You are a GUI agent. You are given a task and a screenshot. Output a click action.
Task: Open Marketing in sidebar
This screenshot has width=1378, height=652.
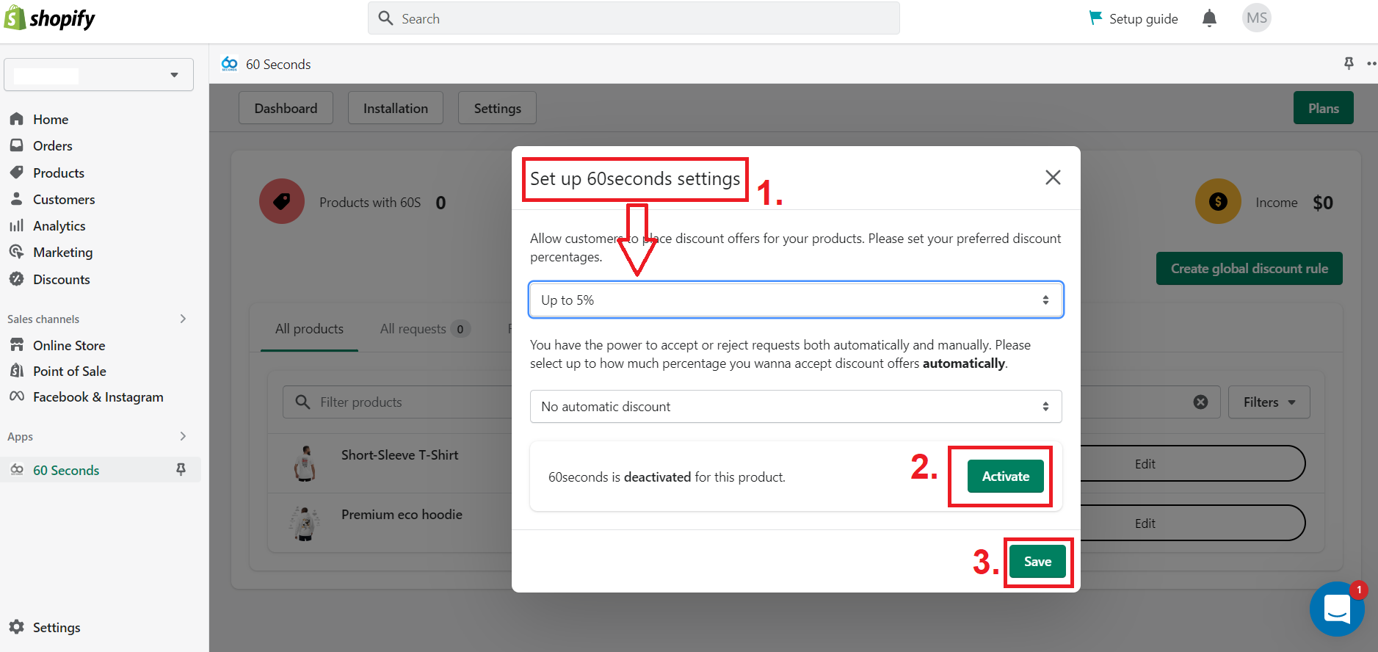[62, 252]
